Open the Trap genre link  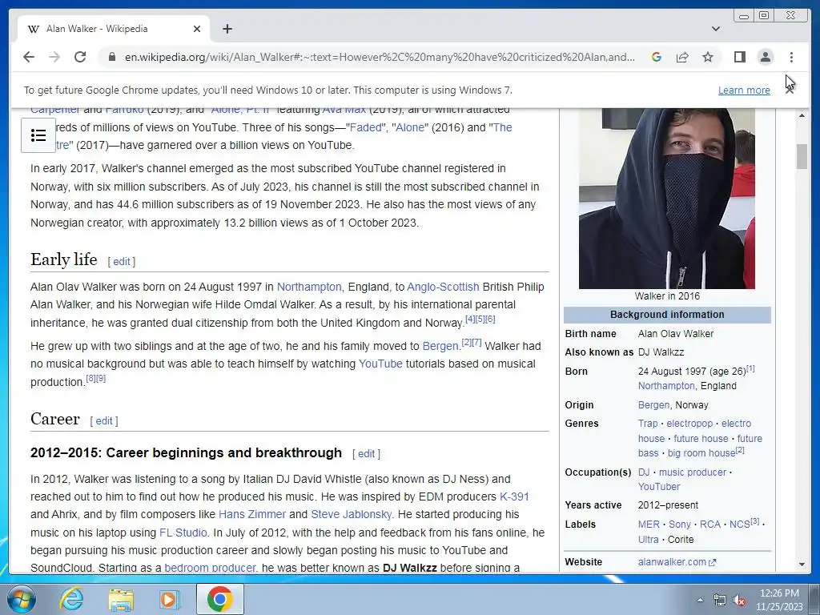coord(647,424)
